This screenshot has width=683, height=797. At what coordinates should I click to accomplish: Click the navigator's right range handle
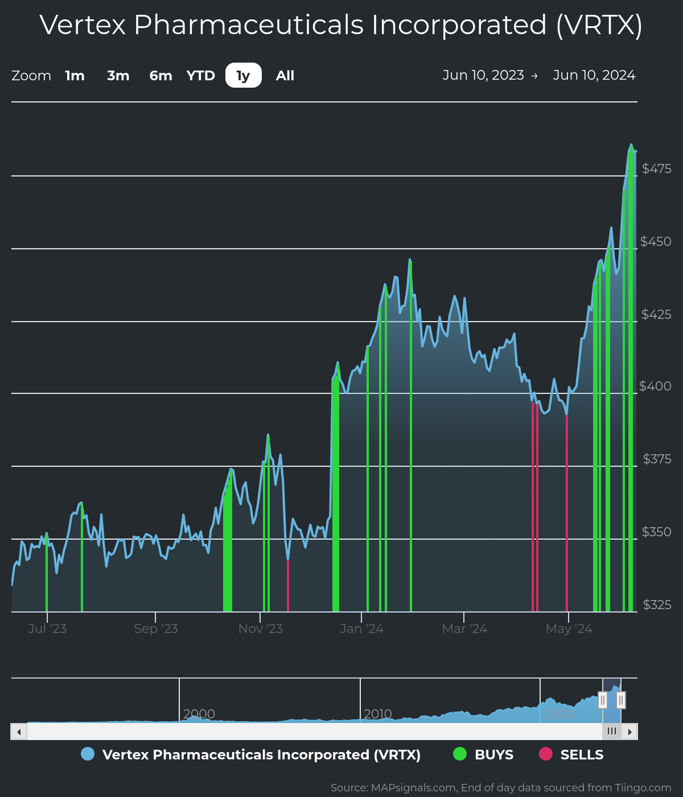pos(621,700)
